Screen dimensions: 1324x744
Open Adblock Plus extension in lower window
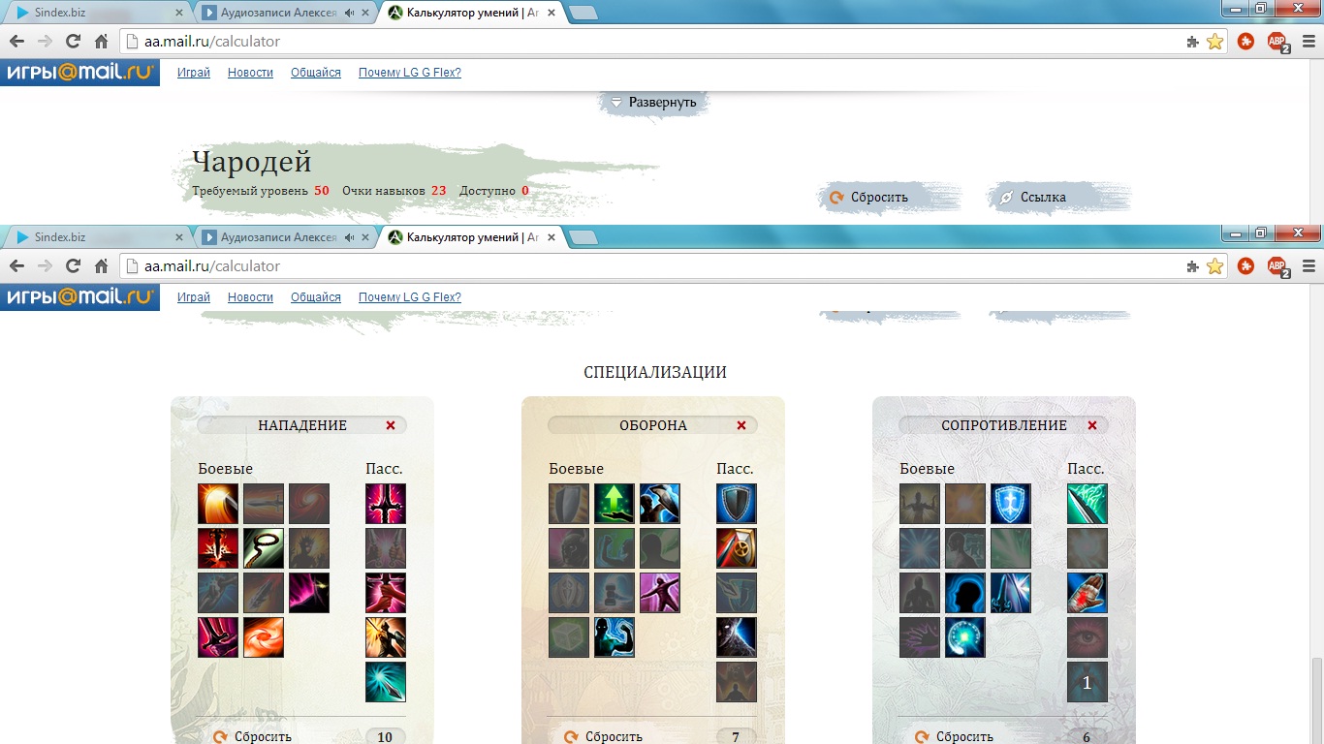point(1277,266)
